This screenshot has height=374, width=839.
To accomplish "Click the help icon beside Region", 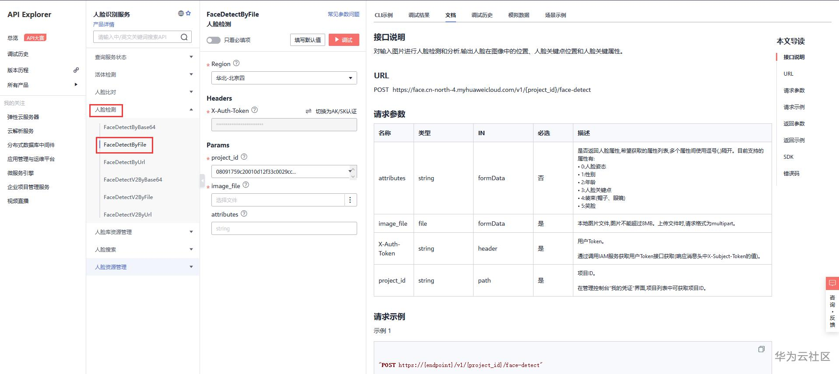I will tap(236, 63).
